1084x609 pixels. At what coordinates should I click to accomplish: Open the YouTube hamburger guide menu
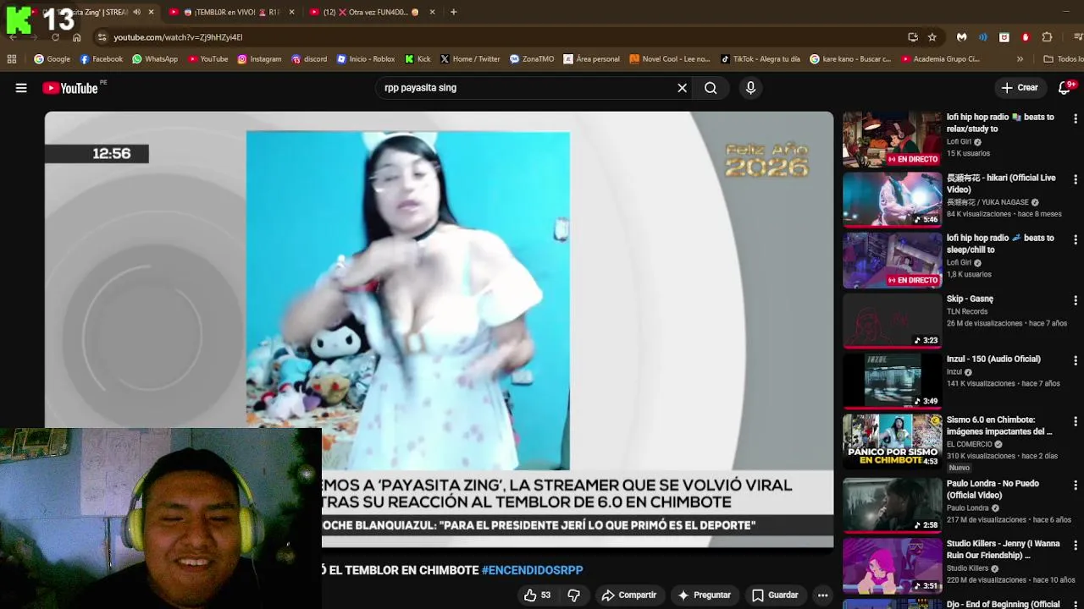(21, 88)
